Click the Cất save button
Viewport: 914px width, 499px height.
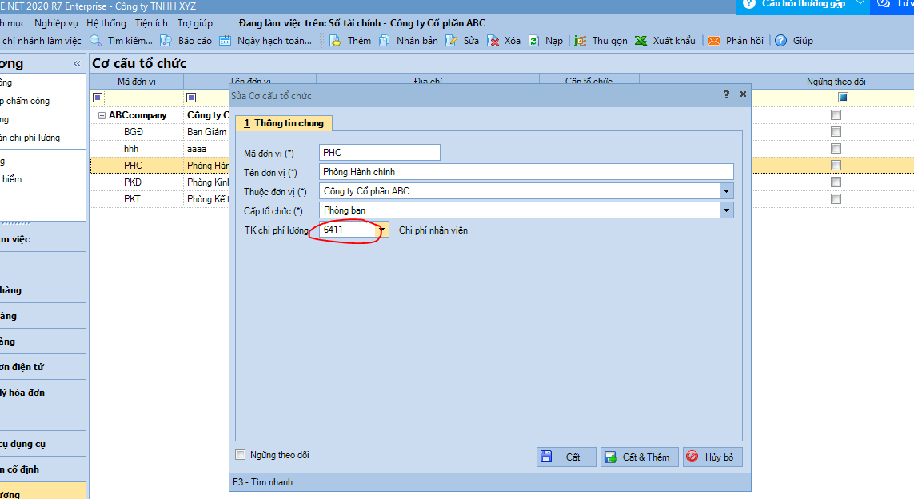(x=565, y=457)
